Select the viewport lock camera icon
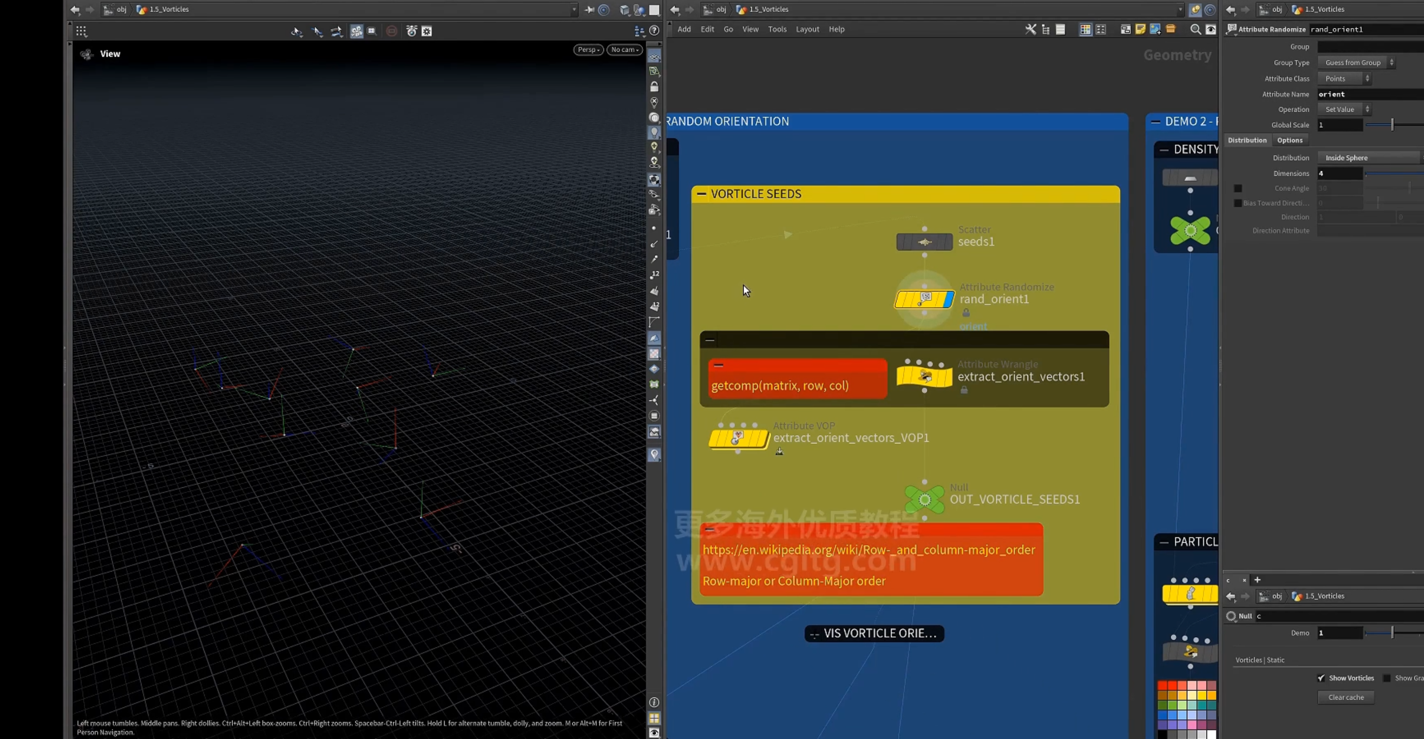This screenshot has width=1424, height=739. [654, 87]
